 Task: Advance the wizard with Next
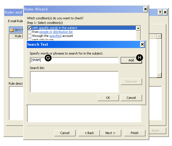(x=110, y=133)
